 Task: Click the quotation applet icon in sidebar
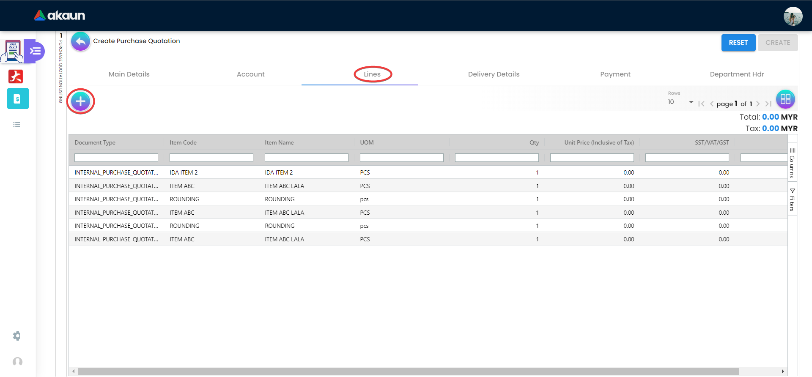(x=13, y=51)
